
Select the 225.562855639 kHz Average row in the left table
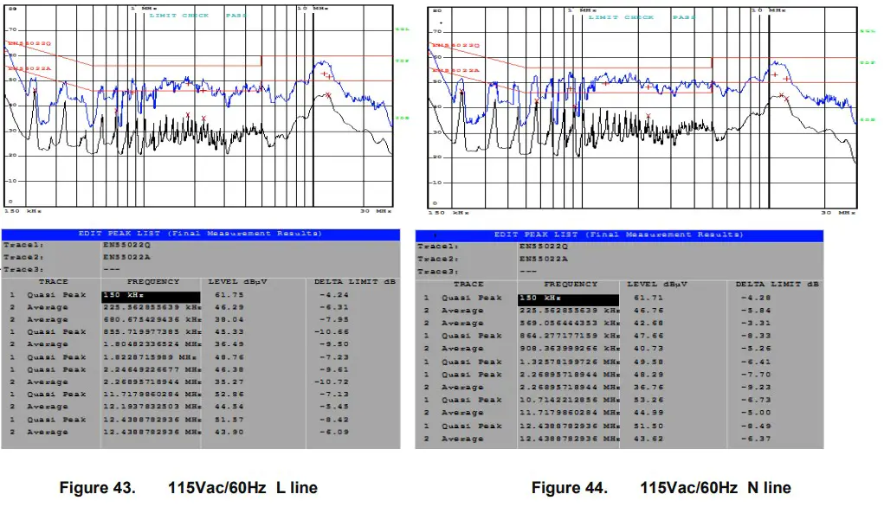[200, 308]
